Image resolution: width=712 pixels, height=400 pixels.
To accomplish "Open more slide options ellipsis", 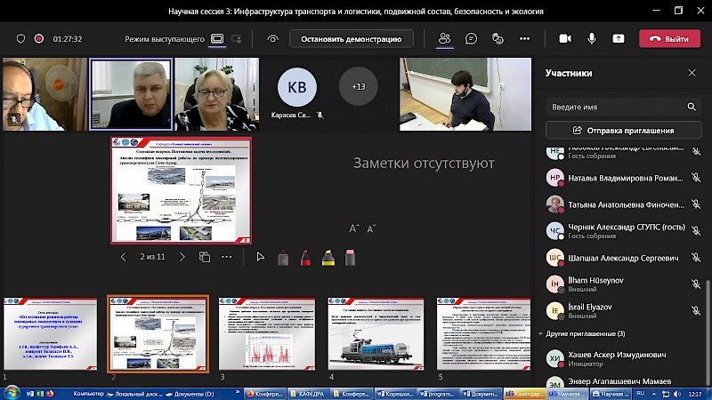I will pyautogui.click(x=227, y=257).
